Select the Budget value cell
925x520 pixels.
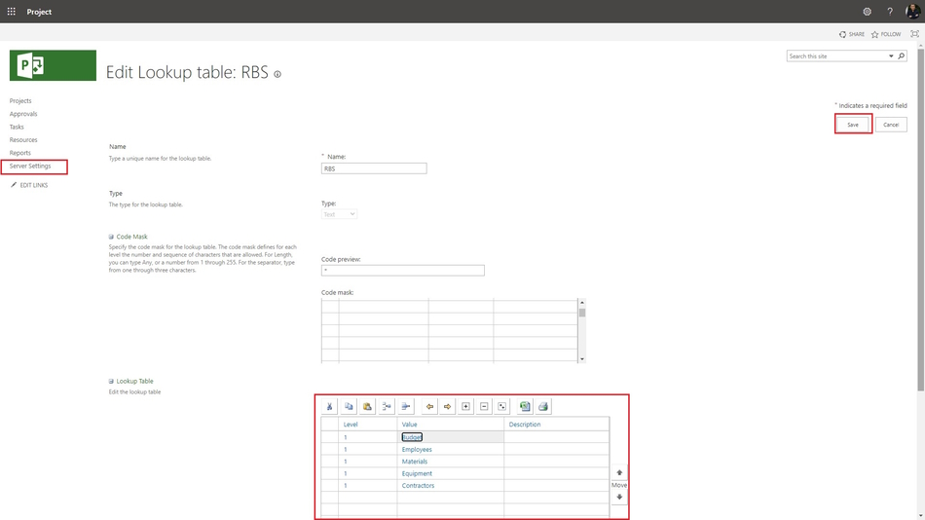tap(450, 437)
